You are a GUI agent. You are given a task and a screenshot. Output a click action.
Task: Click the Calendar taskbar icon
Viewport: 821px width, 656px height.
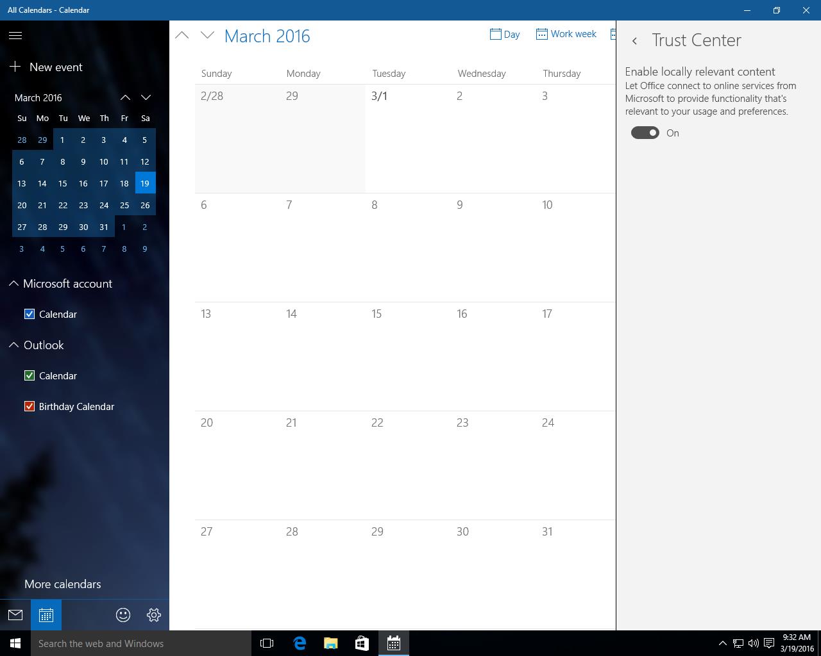393,643
